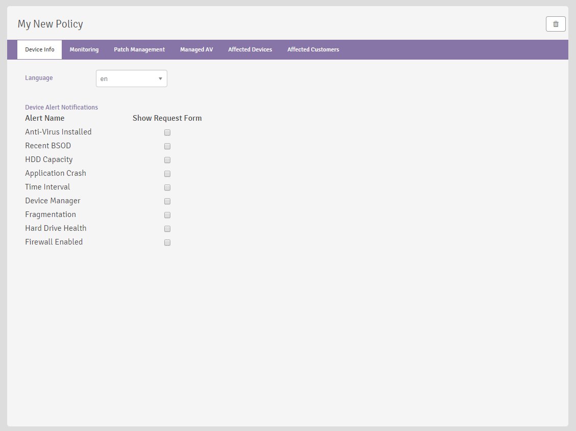The height and width of the screenshot is (431, 576).
Task: Switch to the Monitoring tab
Action: tap(84, 49)
